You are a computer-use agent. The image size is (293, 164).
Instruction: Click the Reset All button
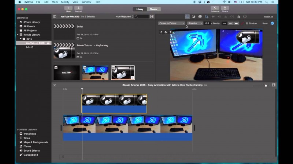[268, 17]
